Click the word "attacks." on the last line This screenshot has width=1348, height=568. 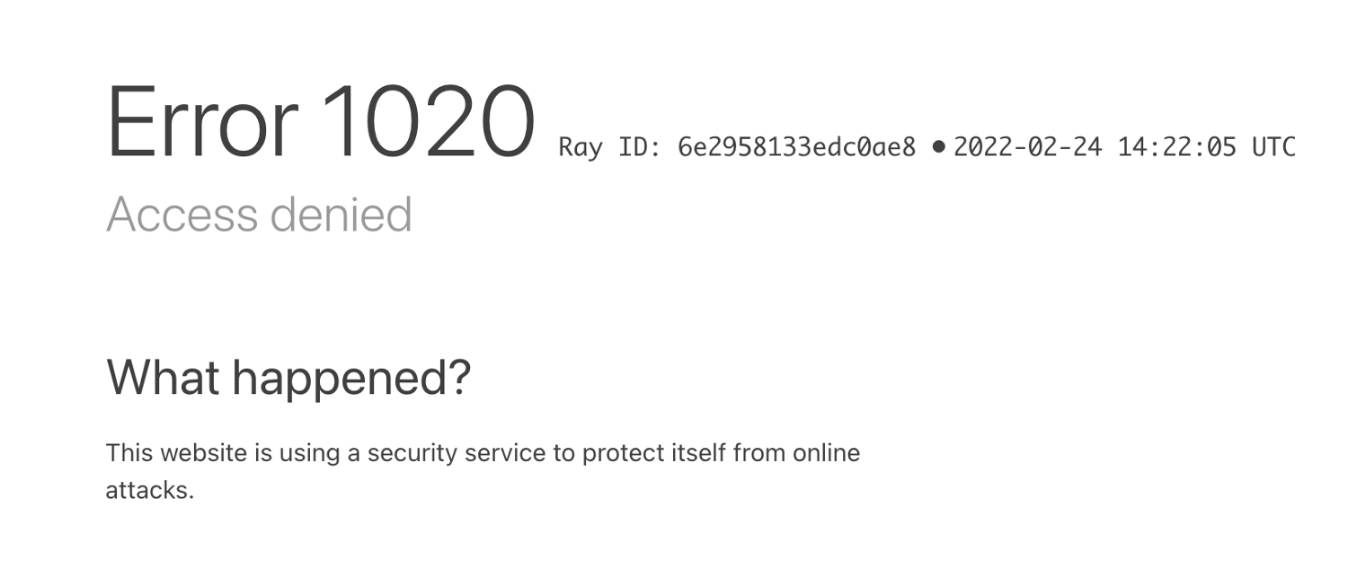[x=150, y=490]
